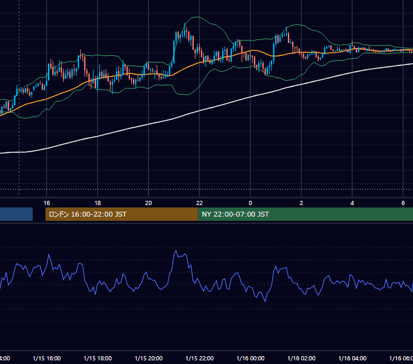Click the 1/16 02:00 date label

point(301,358)
